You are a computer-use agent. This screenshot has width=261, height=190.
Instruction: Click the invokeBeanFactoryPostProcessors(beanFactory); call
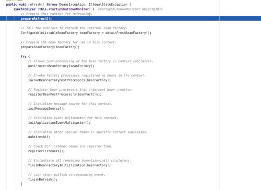(69, 80)
